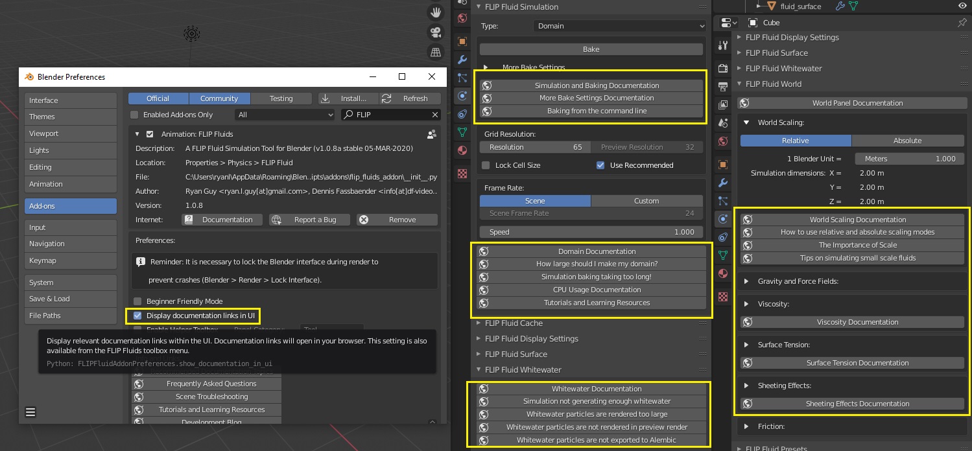Toggle the Community add-ons filter tab
The width and height of the screenshot is (972, 451).
(x=219, y=98)
